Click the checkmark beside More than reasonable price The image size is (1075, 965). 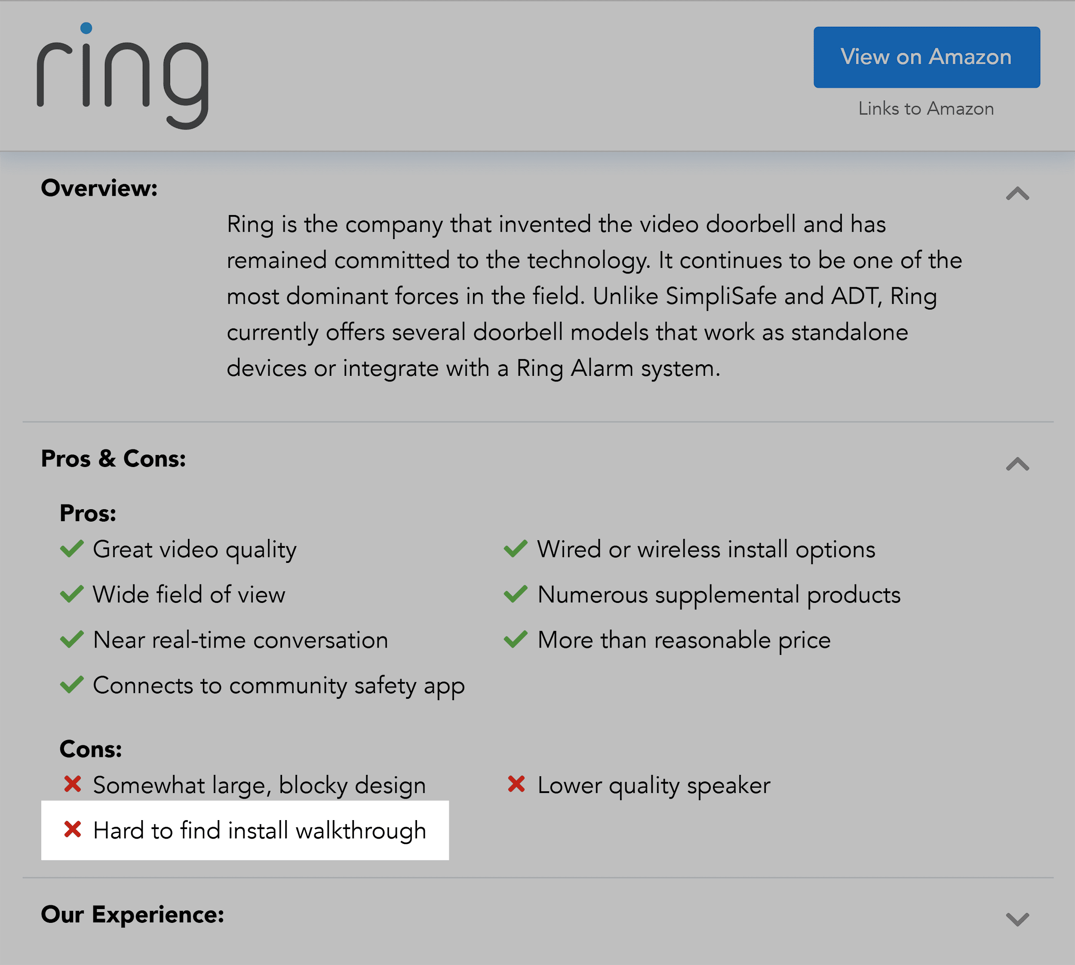click(x=516, y=639)
